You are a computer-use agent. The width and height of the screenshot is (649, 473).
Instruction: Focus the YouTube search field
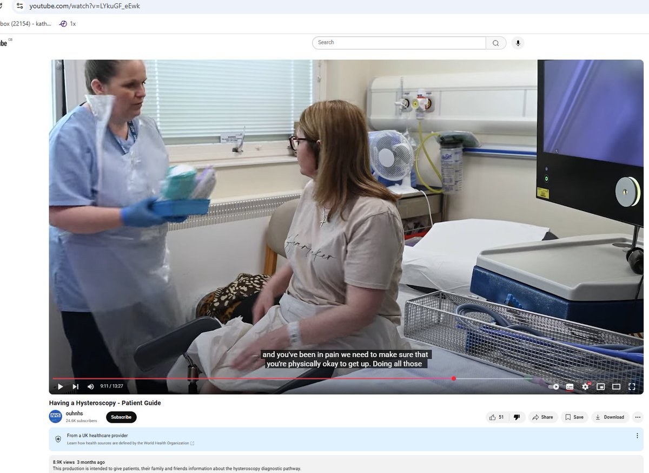pyautogui.click(x=399, y=43)
